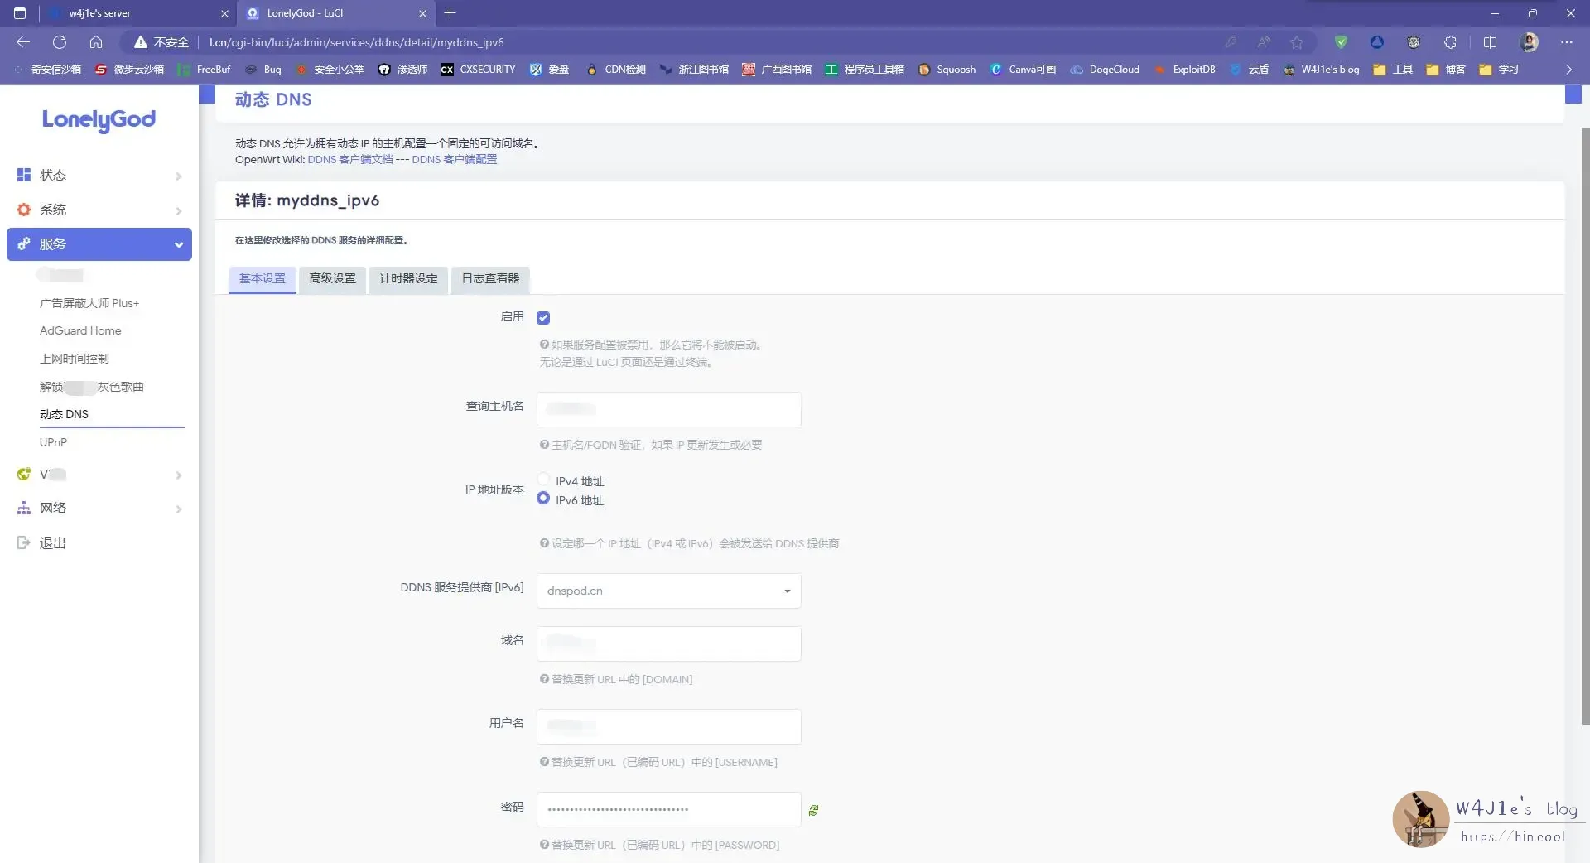Viewport: 1590px width, 863px height.
Task: Open 系统 settings via the gear icon
Action: pos(23,210)
